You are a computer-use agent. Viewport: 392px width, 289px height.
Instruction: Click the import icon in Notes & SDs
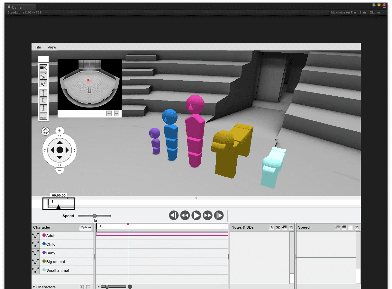pos(285,227)
